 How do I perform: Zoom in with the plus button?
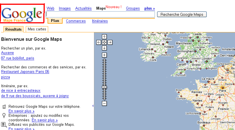pos(104,55)
